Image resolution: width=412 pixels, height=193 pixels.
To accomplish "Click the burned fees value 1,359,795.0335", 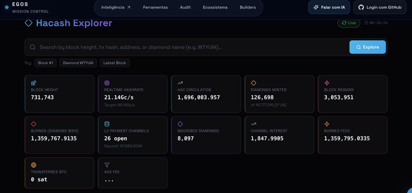I will coord(347,138).
